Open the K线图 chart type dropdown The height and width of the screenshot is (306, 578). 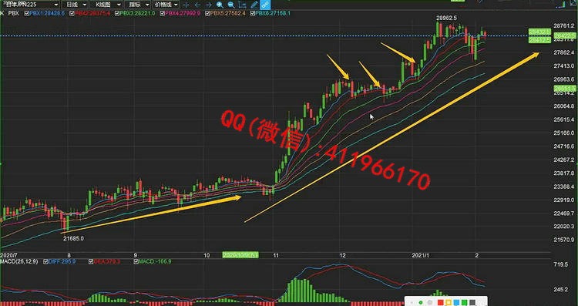coord(106,5)
